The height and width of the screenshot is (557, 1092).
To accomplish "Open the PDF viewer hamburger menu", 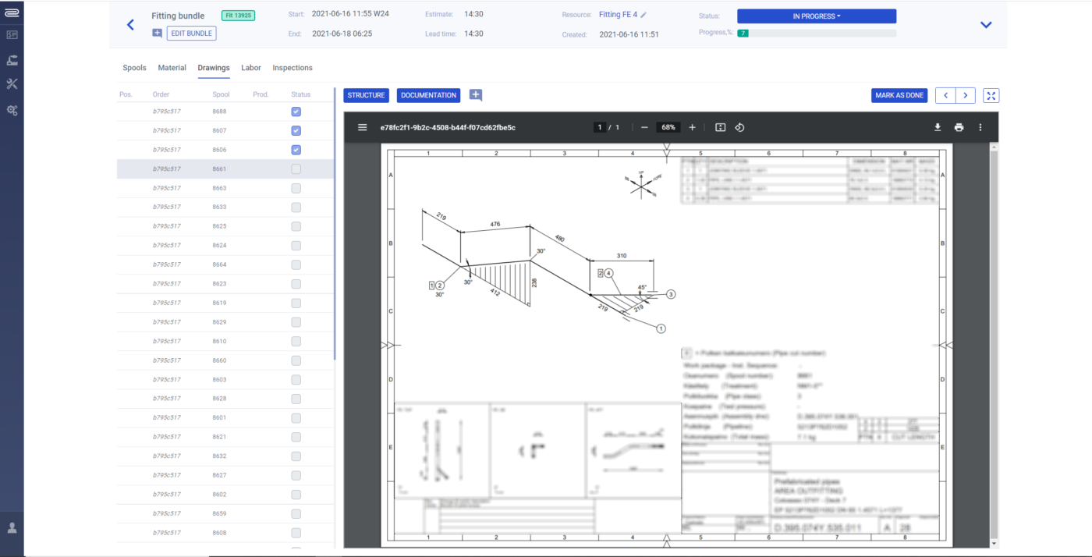I will 362,127.
